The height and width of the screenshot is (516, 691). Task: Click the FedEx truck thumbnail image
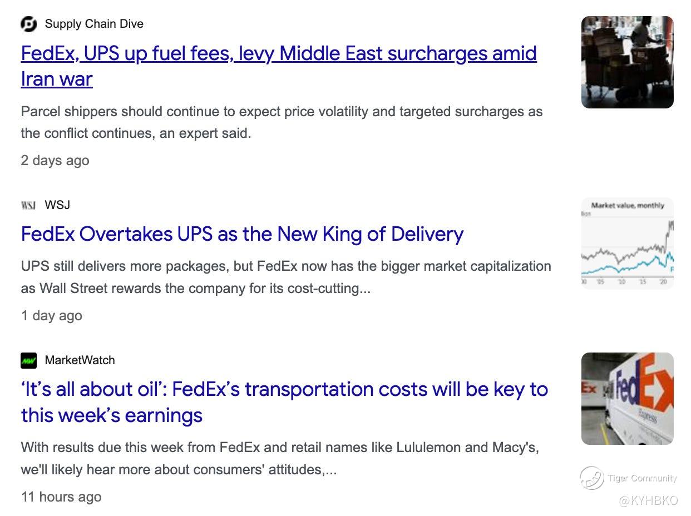628,399
